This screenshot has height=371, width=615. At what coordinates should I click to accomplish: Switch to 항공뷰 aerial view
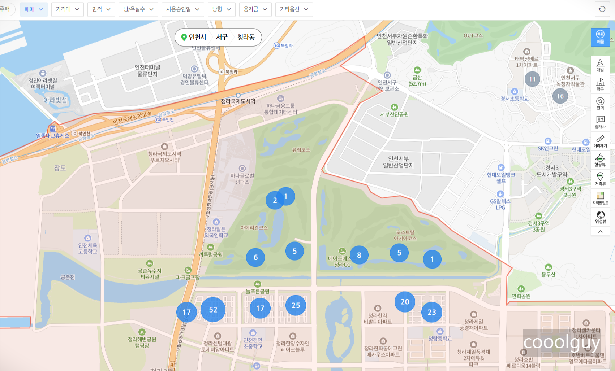(600, 161)
